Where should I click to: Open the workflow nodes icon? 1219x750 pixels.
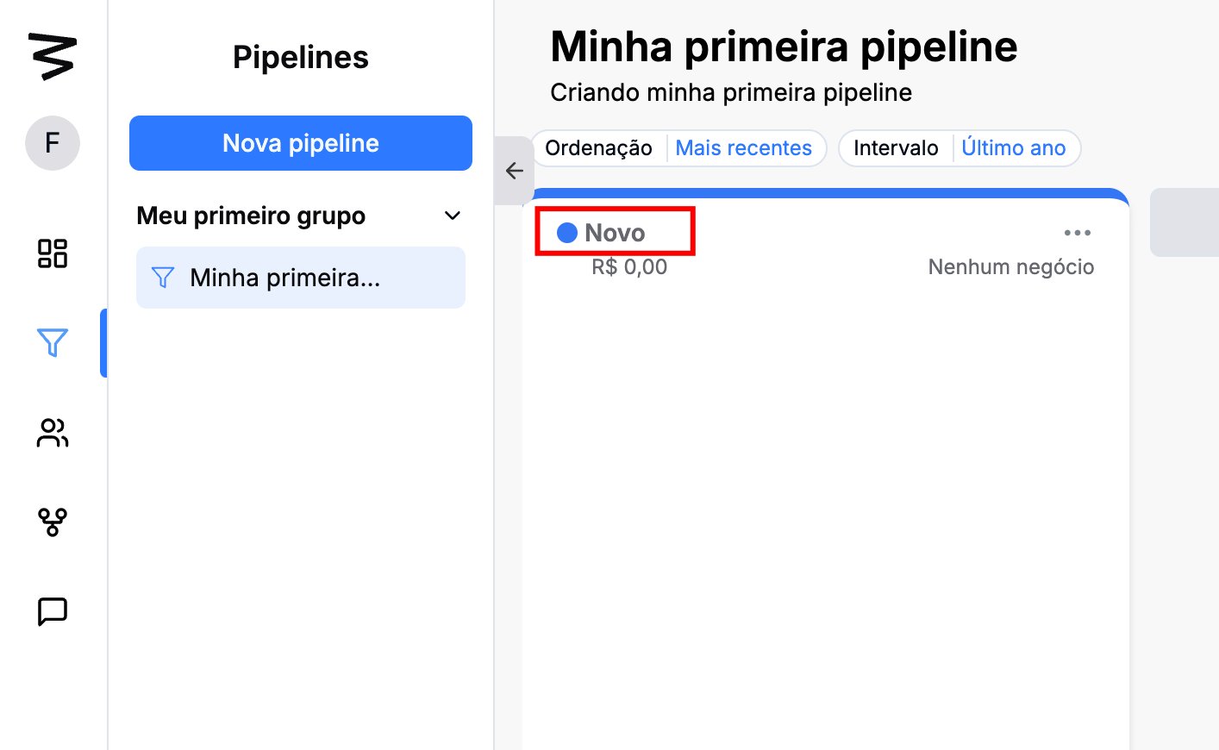coord(52,522)
